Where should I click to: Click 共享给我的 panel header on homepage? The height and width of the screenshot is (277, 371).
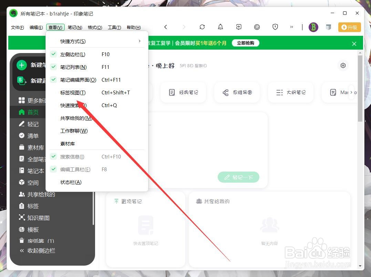pos(213,201)
